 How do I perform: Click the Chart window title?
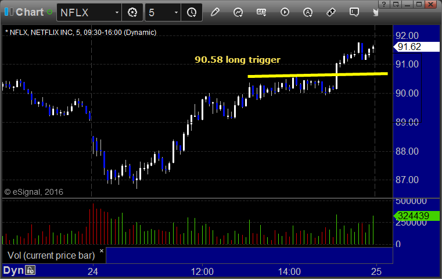point(30,12)
